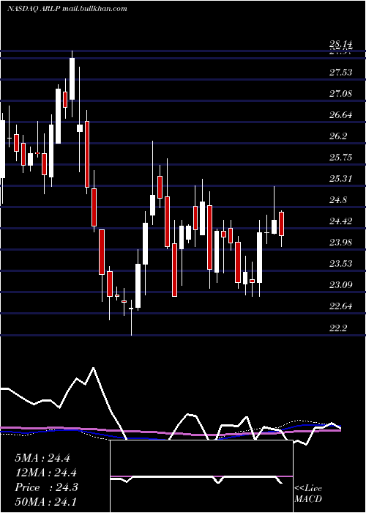Click the 5MA : 24.4 readout
Image resolution: width=366 pixels, height=513 pixels.
pos(42,458)
